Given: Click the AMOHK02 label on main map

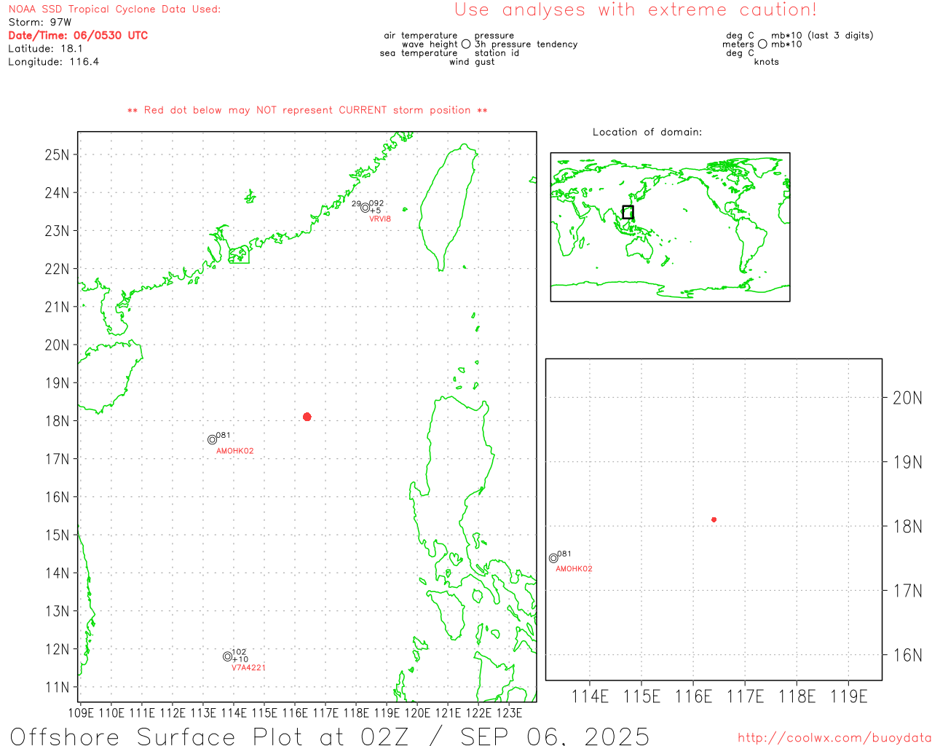Looking at the screenshot, I should [x=235, y=451].
